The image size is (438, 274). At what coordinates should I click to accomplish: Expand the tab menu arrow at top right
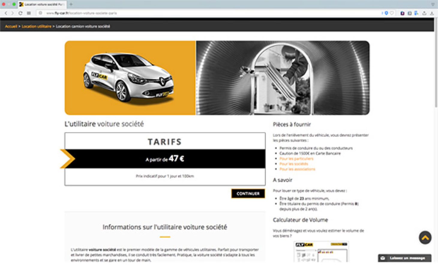coord(433,5)
